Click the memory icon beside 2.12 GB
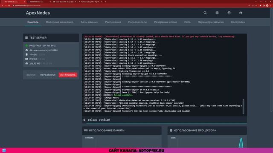The height and width of the screenshot is (153, 273). 26,59
